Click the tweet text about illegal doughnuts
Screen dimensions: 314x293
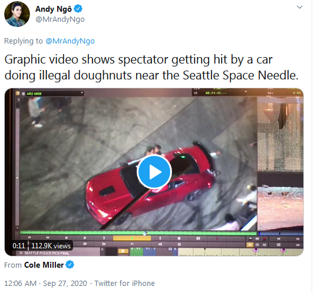151,68
